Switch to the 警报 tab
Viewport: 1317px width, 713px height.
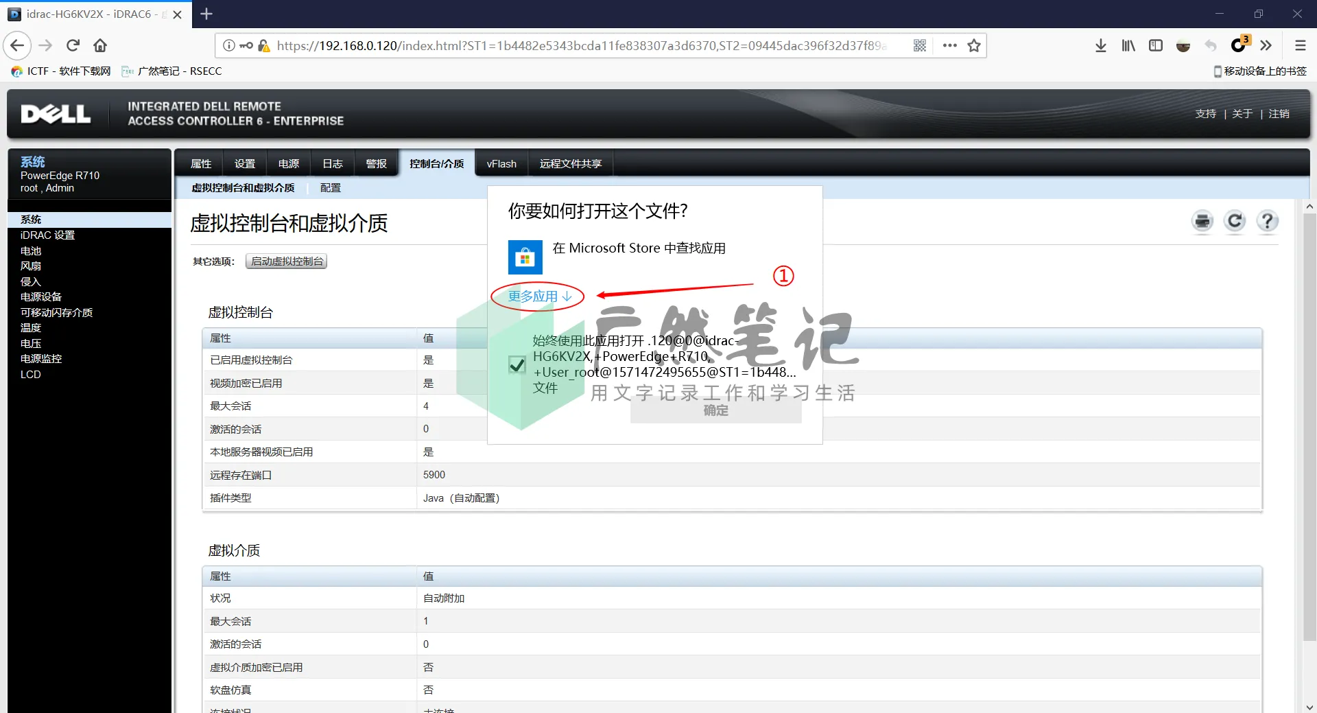click(x=377, y=164)
